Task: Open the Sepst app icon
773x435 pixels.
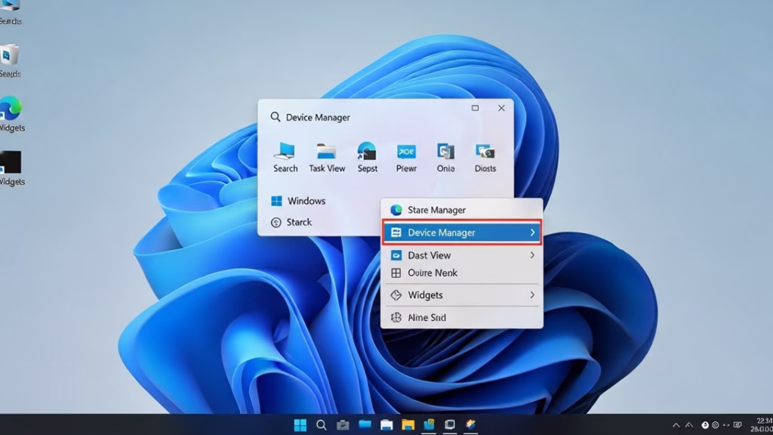Action: click(x=367, y=151)
